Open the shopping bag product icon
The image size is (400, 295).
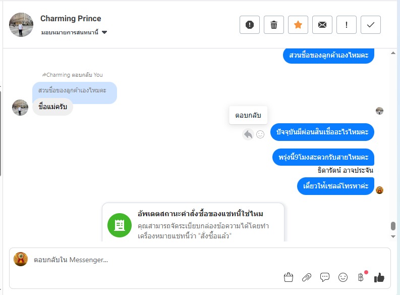(289, 277)
